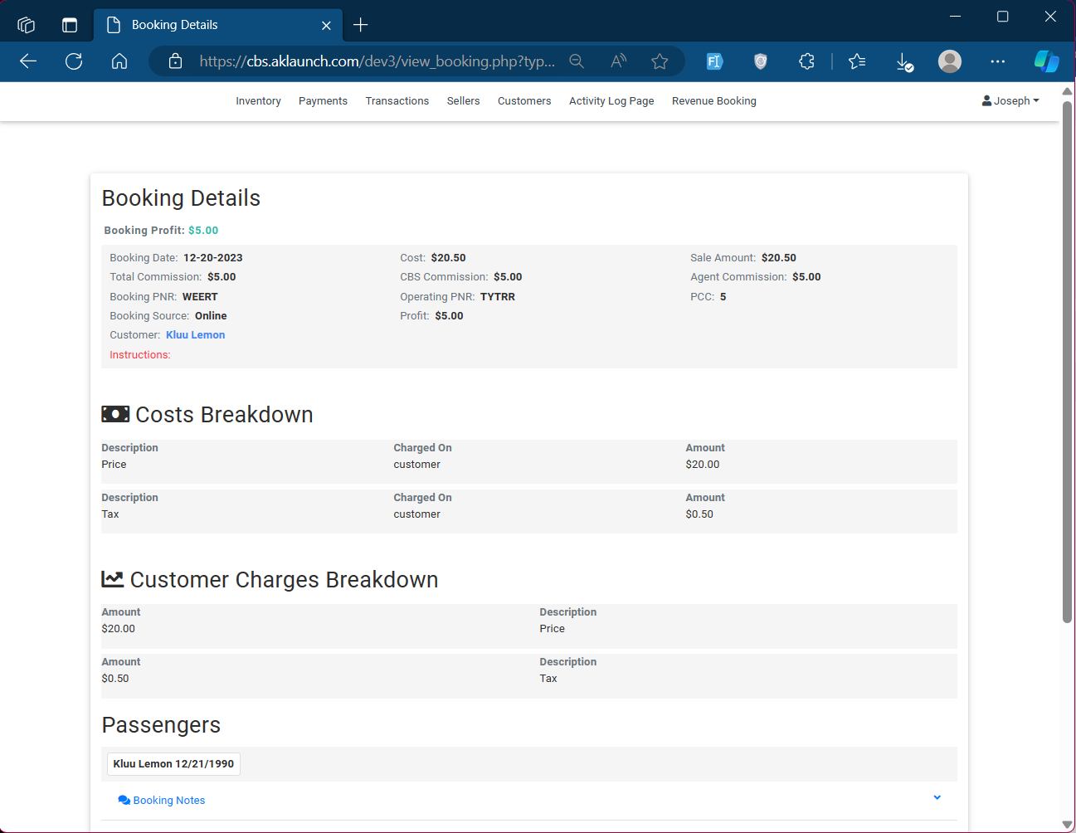Click the browser home icon

(x=119, y=61)
